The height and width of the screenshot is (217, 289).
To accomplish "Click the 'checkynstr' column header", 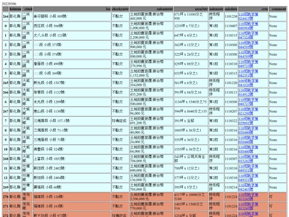I will [x=120, y=9].
